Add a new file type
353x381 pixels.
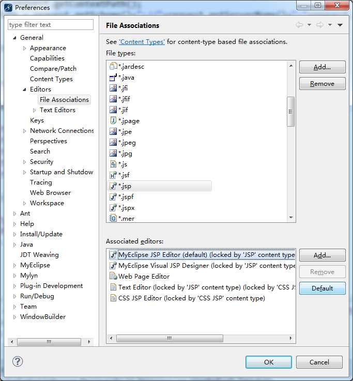[x=322, y=67]
